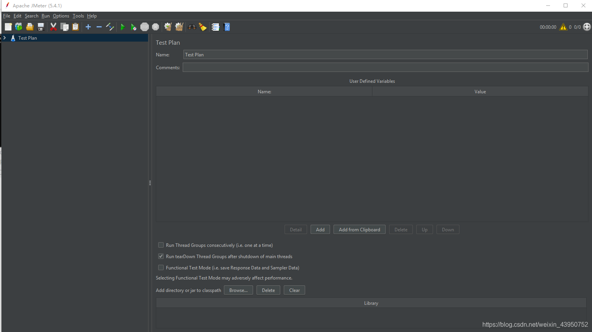Click the Comments input field
This screenshot has width=592, height=332.
point(385,67)
